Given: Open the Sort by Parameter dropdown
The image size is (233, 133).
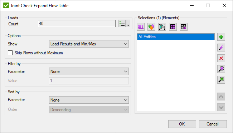Looking at the screenshot, I should click(x=89, y=100).
